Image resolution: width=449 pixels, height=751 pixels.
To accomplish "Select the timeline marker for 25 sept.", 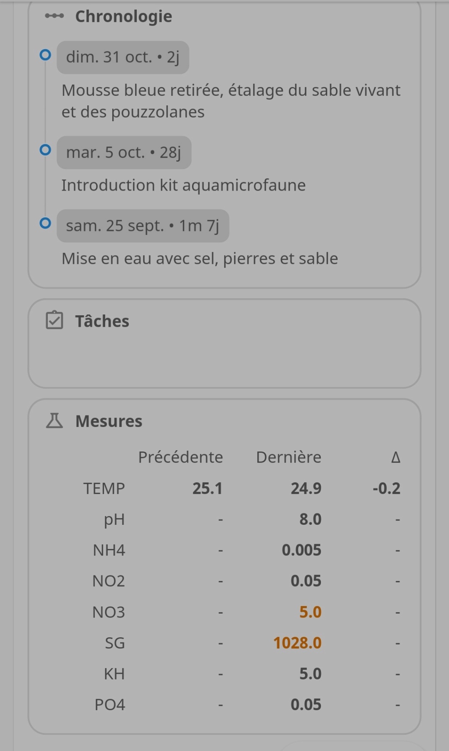I will tap(45, 223).
